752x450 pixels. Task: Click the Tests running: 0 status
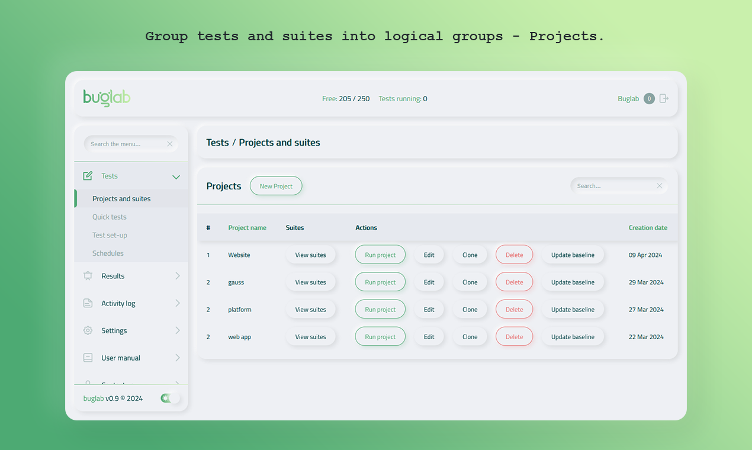point(403,99)
